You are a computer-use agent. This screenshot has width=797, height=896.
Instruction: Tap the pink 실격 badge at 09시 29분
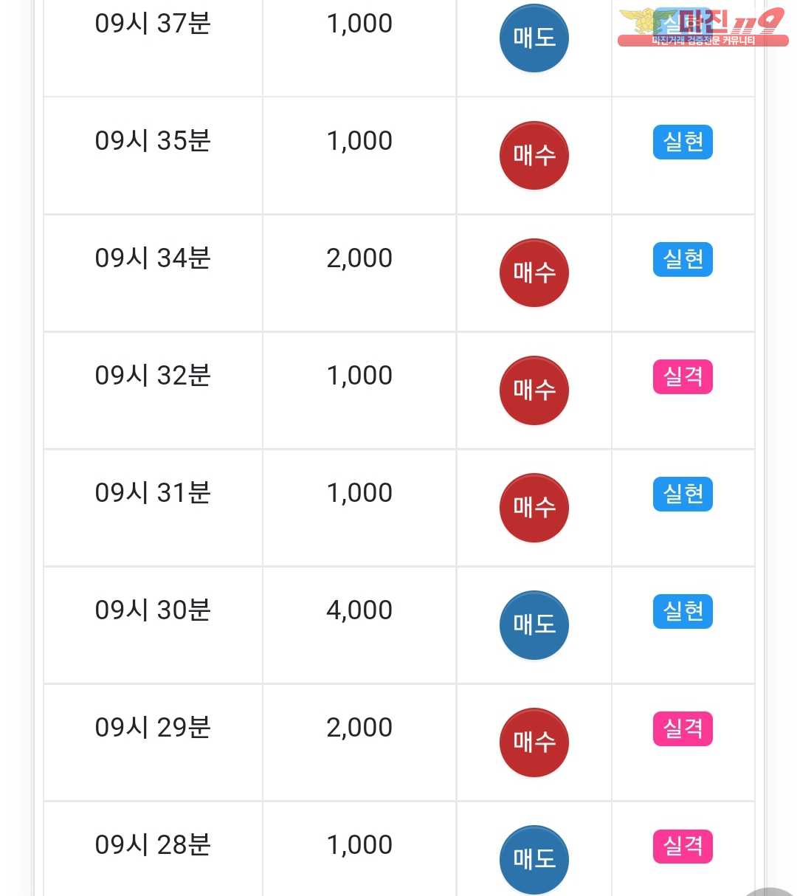tap(683, 728)
